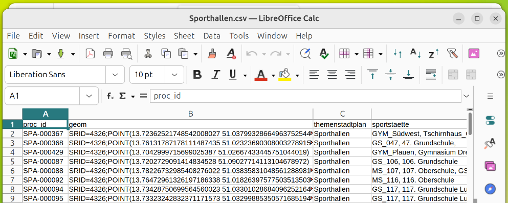
Task: Open Find and Replace icon
Action: tap(305, 54)
